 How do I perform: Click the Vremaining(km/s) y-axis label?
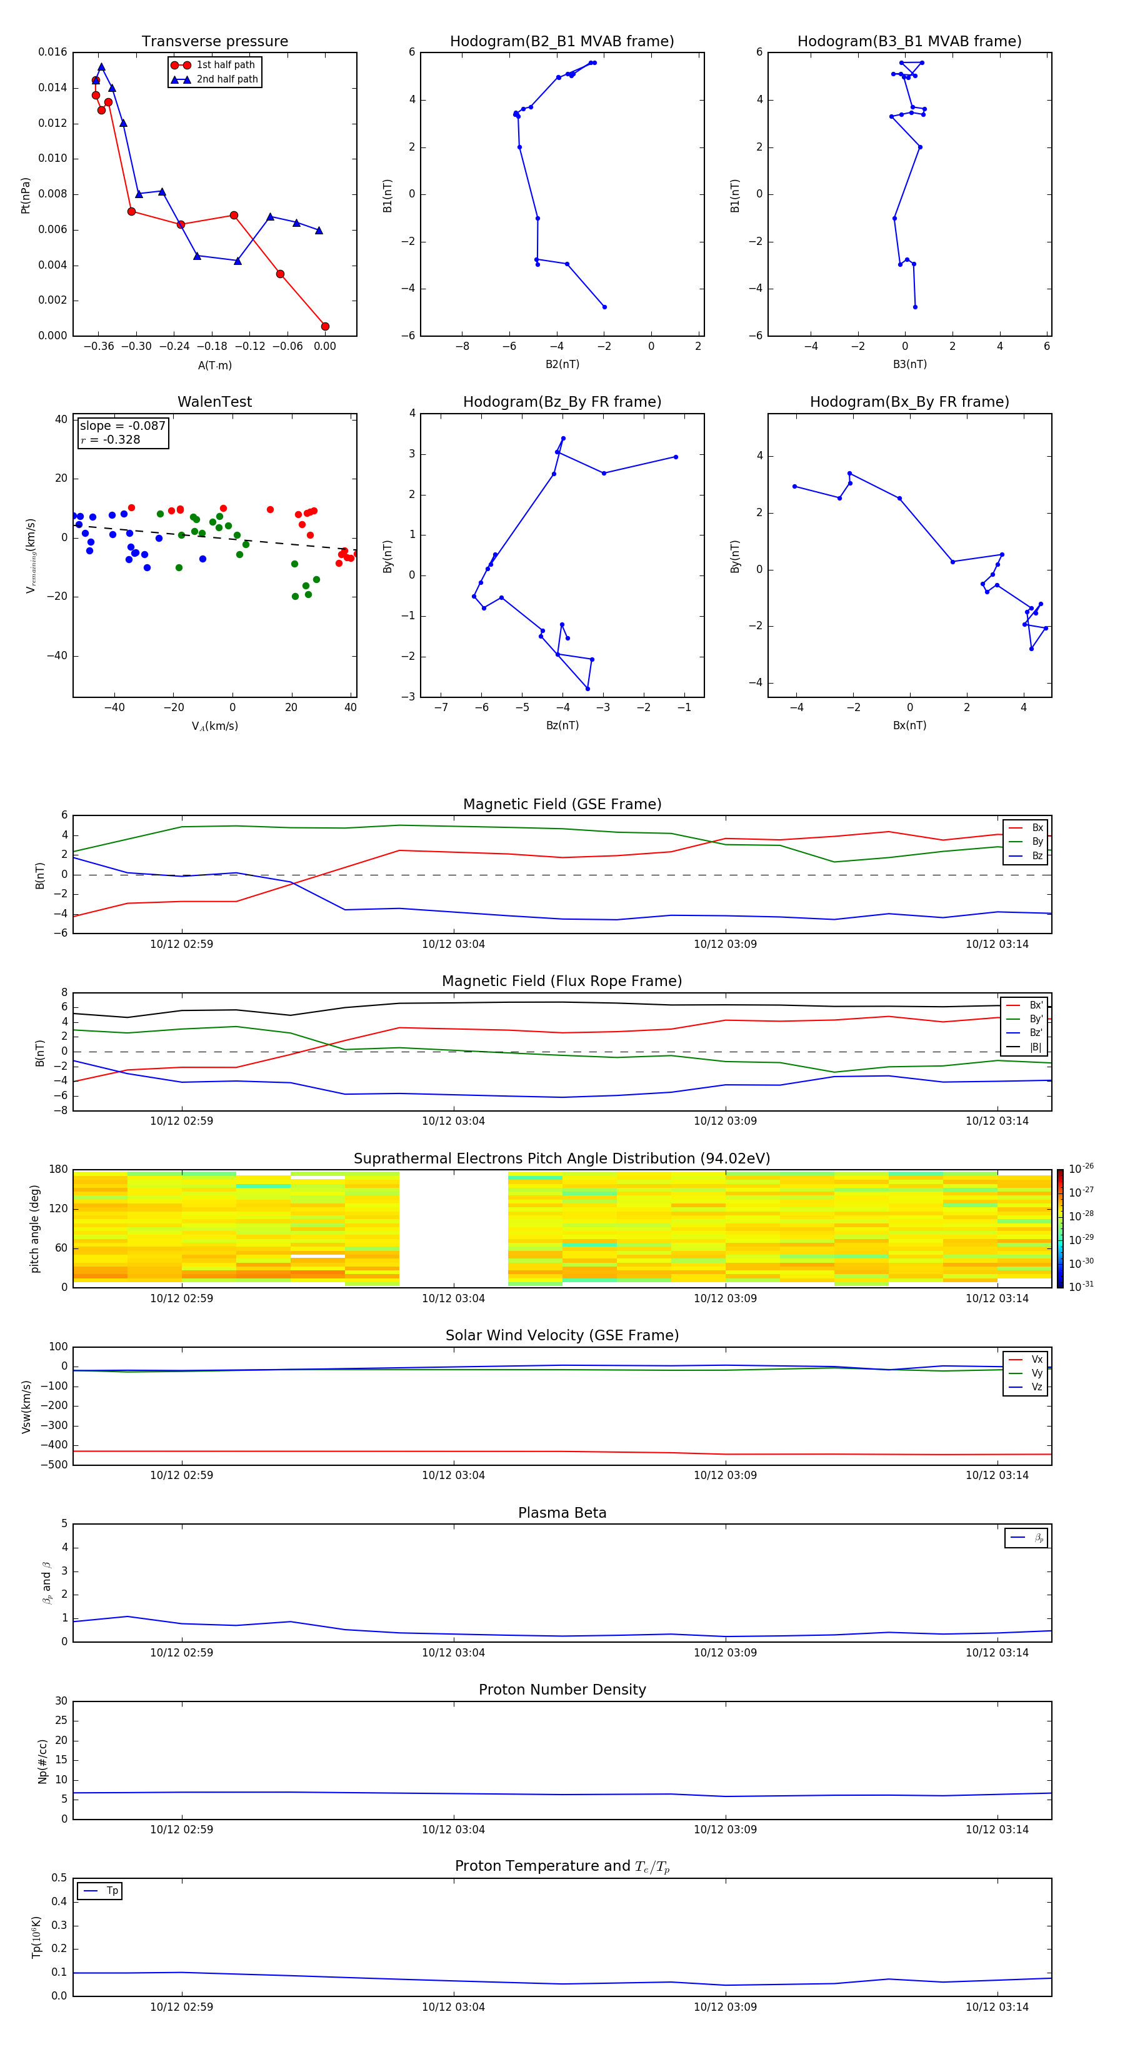(31, 555)
